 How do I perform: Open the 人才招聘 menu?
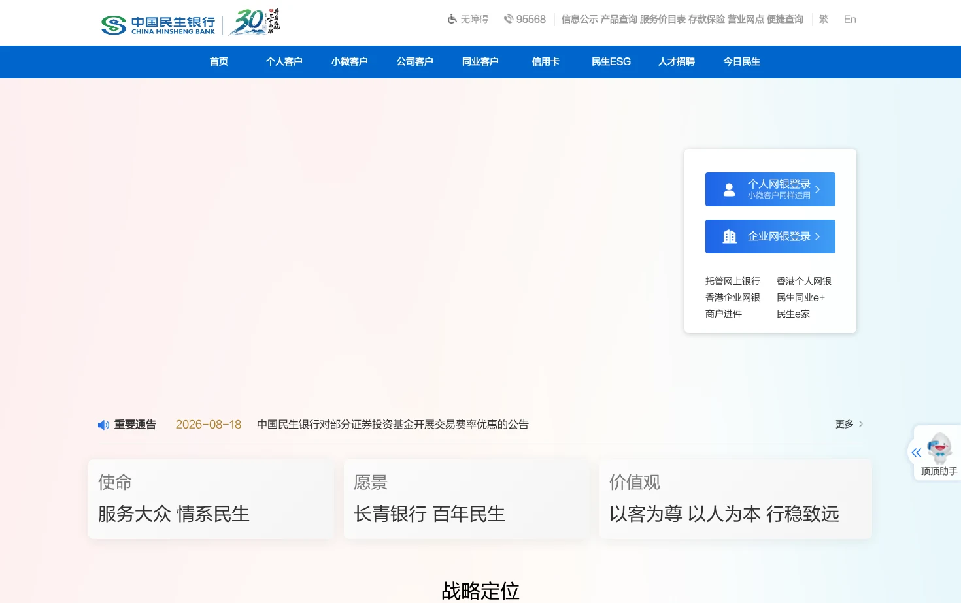pos(677,61)
